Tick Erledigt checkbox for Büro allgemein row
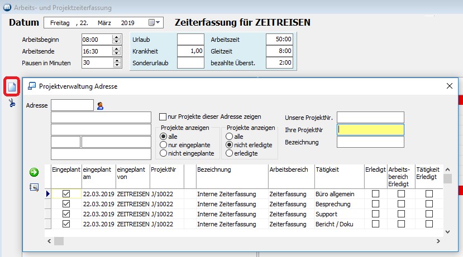The width and height of the screenshot is (463, 257). (375, 193)
